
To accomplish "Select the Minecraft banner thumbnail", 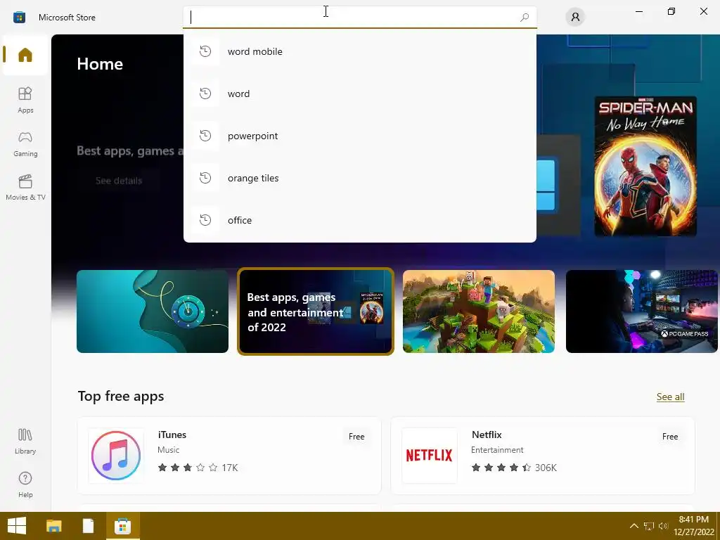I will coord(478,311).
